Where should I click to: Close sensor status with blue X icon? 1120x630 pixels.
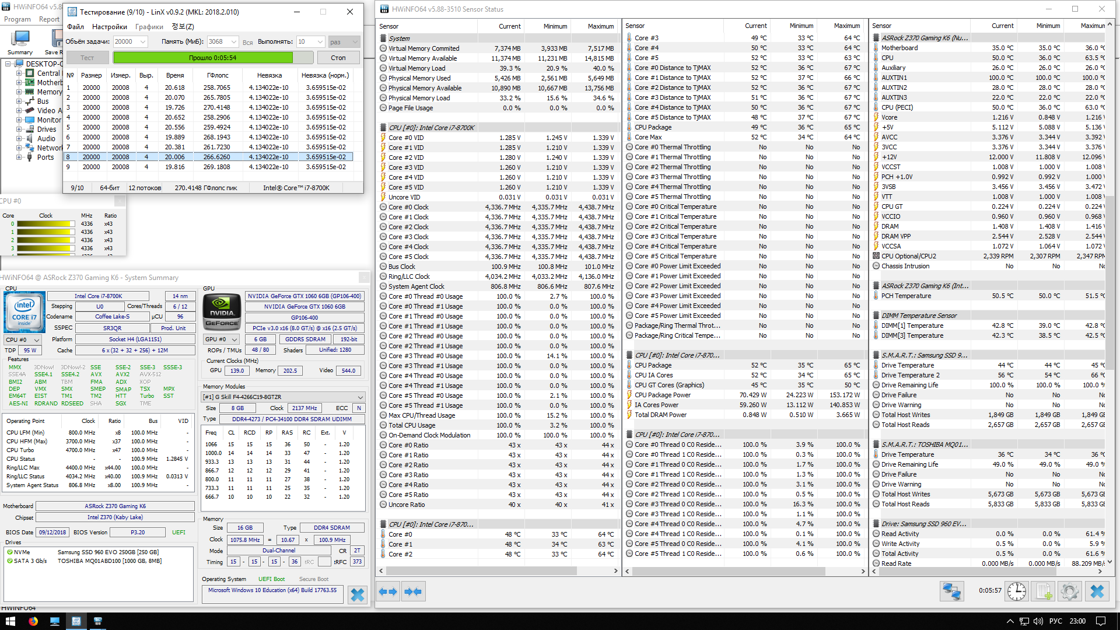1097,591
